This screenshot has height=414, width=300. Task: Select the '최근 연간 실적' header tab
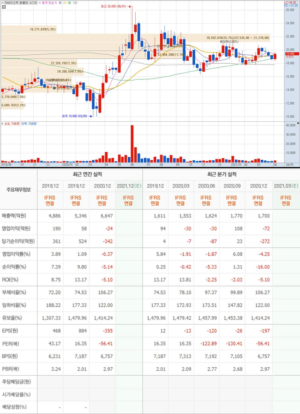click(87, 174)
